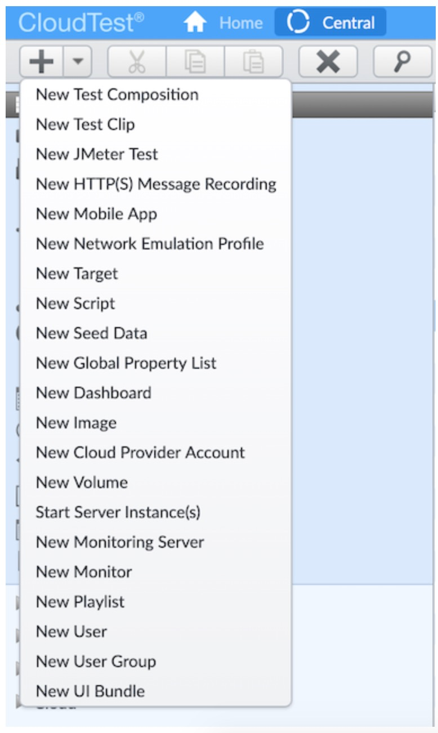Viewport: 438px width, 733px height.
Task: Click the plus New item icon
Action: coord(42,62)
